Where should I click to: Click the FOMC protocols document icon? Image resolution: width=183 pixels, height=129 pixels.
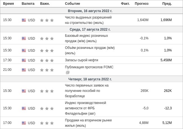click(x=68, y=73)
